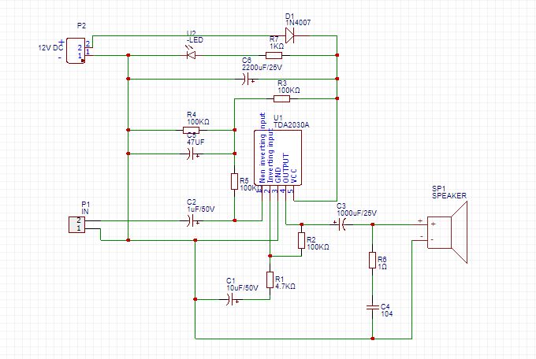Select the R5 resistor symbol
Image resolution: width=536 pixels, height=359 pixels.
pyautogui.click(x=235, y=181)
